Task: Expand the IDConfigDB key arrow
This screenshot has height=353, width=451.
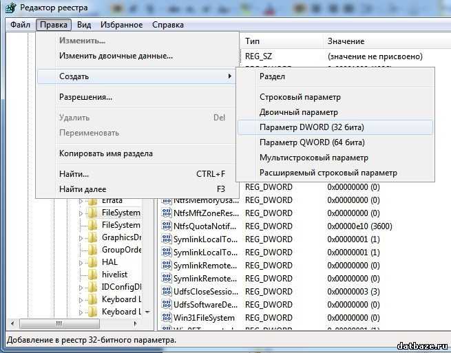Action: 81,287
